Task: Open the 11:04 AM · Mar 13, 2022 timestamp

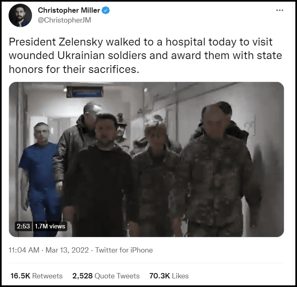Action: click(49, 250)
